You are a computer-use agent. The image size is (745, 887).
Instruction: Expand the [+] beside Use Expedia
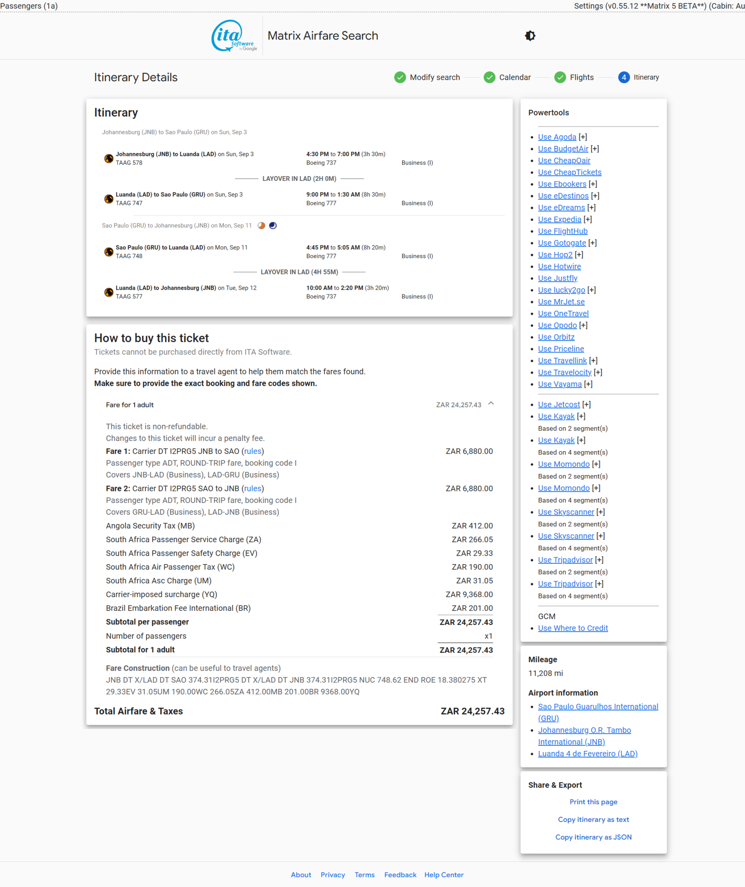[x=588, y=220]
